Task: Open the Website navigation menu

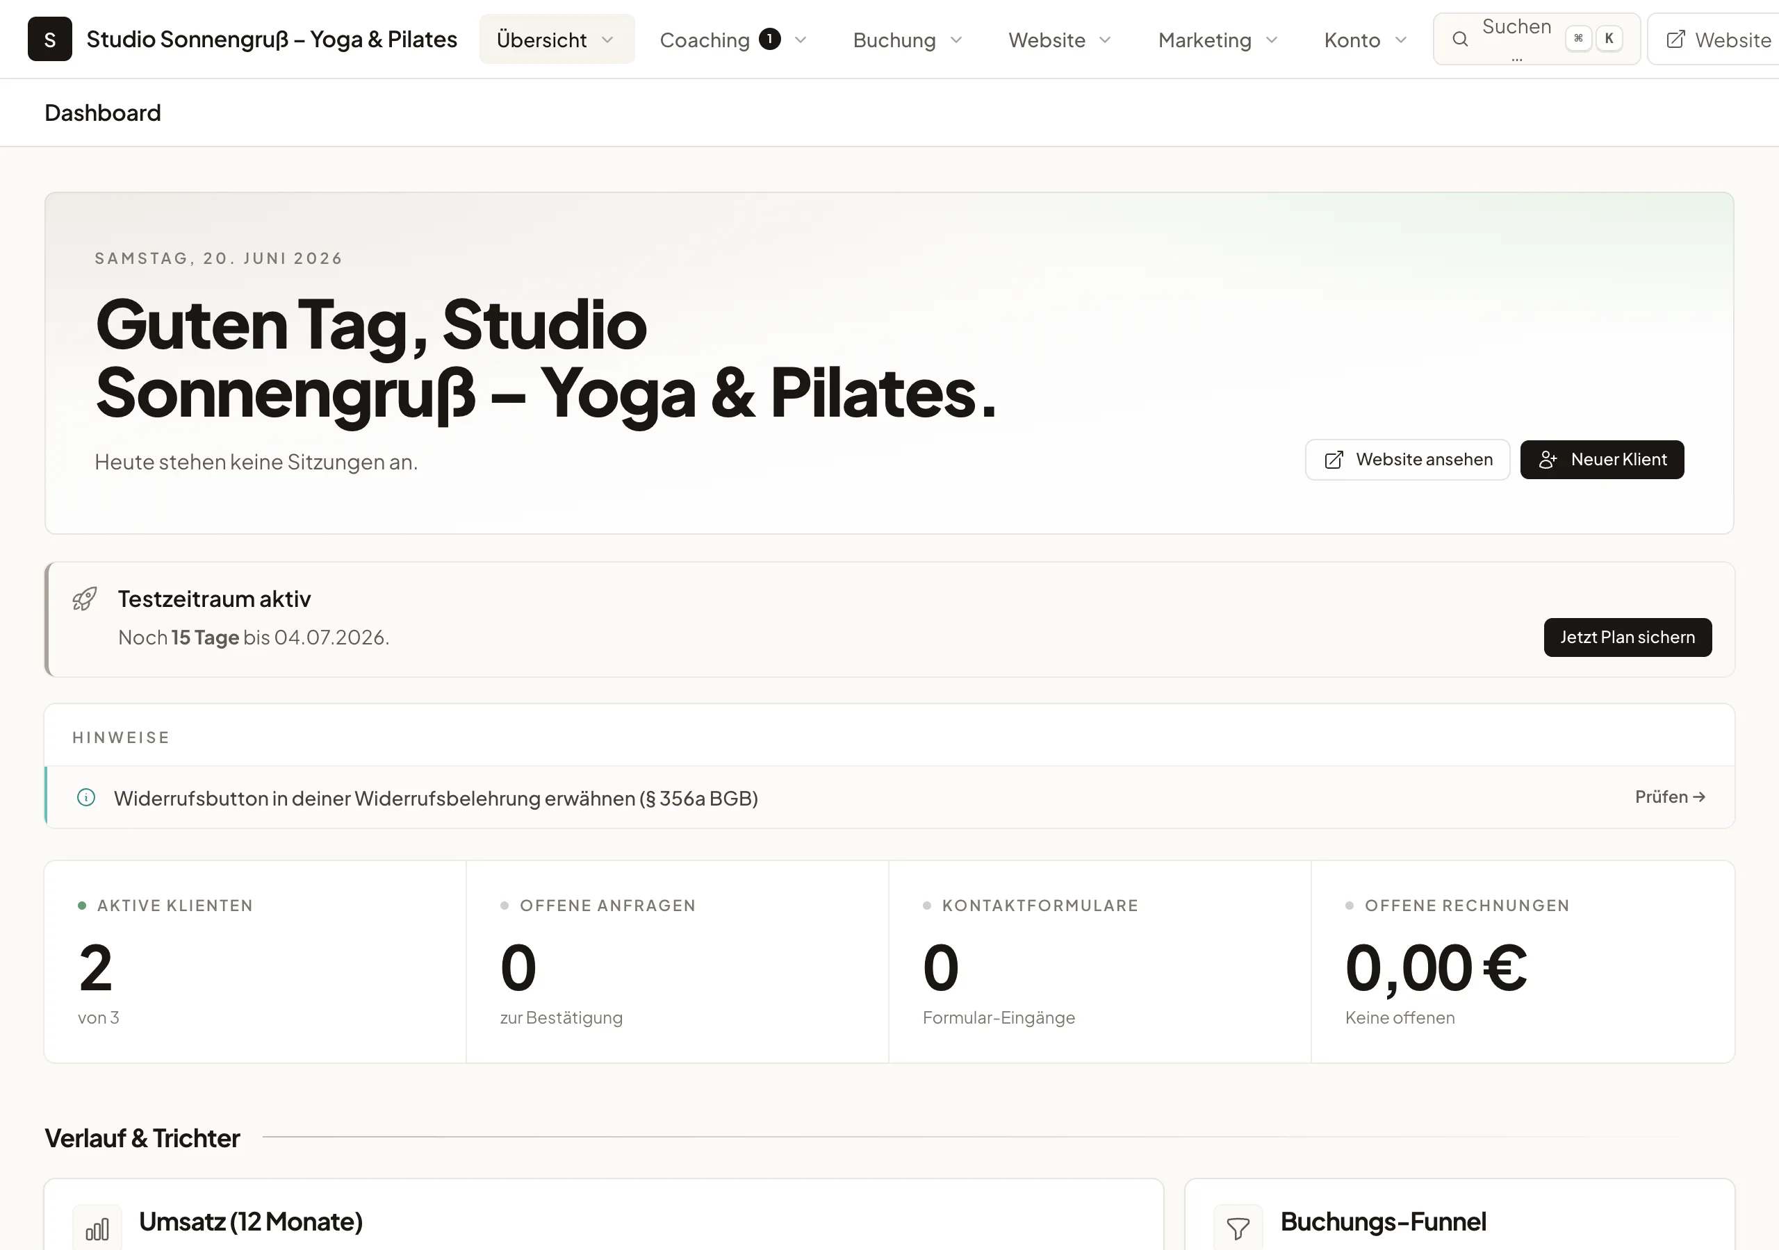Action: [x=1059, y=40]
